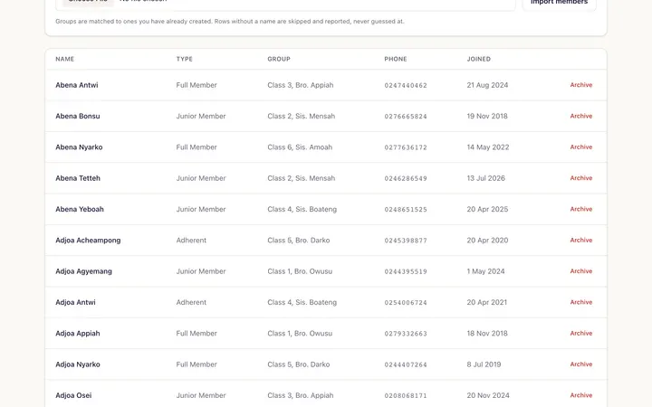
Task: Archive the member Adjoa Acheampong
Action: pyautogui.click(x=580, y=240)
